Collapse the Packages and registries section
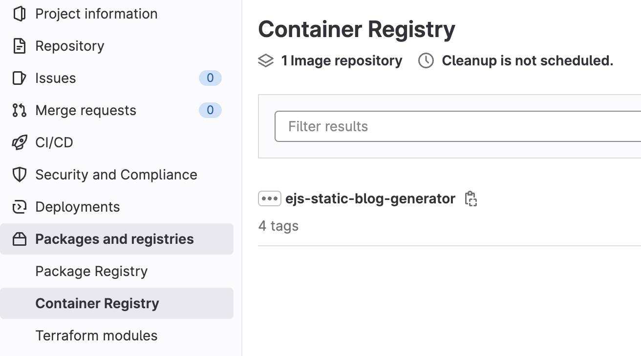 (x=114, y=239)
